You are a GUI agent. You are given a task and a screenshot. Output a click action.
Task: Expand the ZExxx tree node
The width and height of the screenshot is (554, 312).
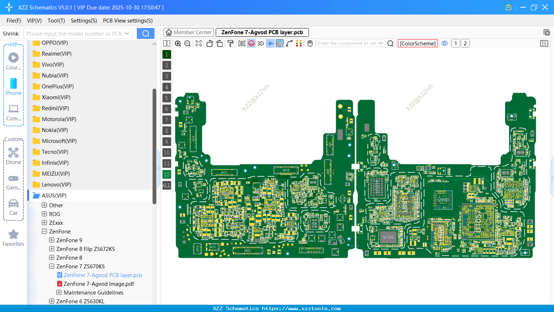44,223
